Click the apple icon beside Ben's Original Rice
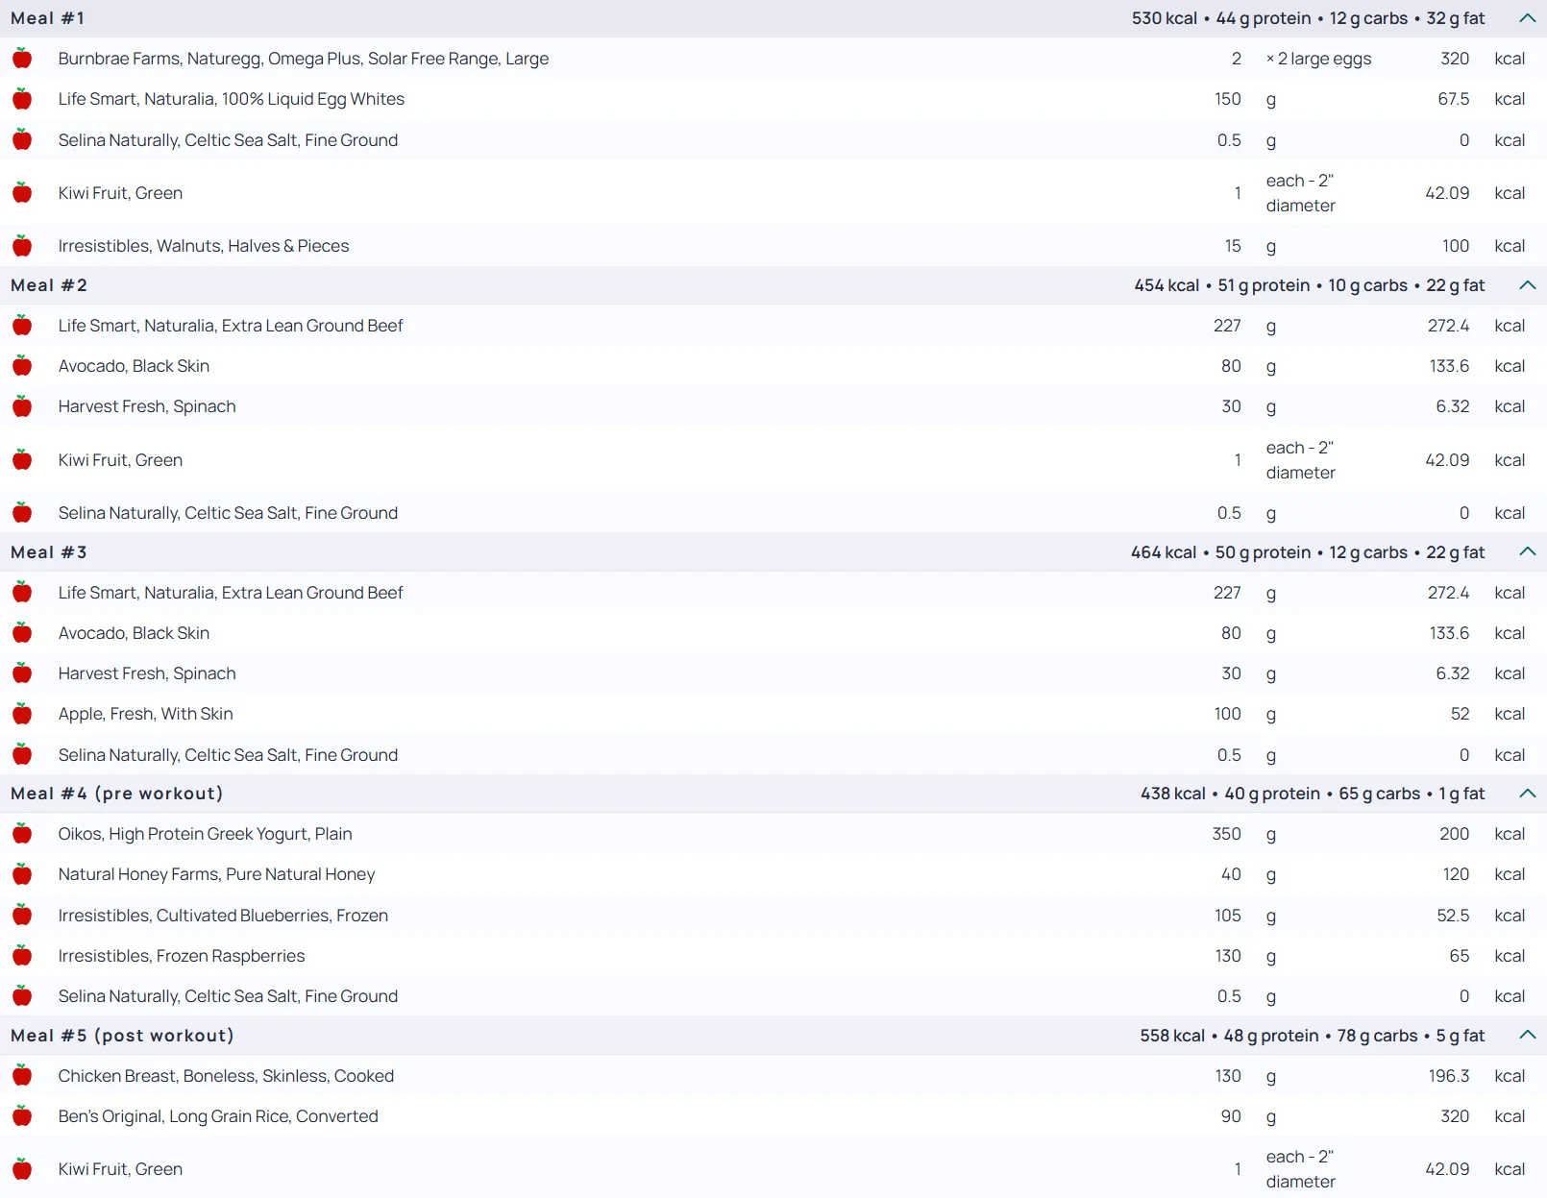 (x=22, y=1116)
